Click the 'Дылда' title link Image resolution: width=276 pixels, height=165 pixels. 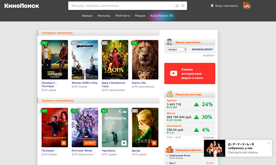coord(136,150)
